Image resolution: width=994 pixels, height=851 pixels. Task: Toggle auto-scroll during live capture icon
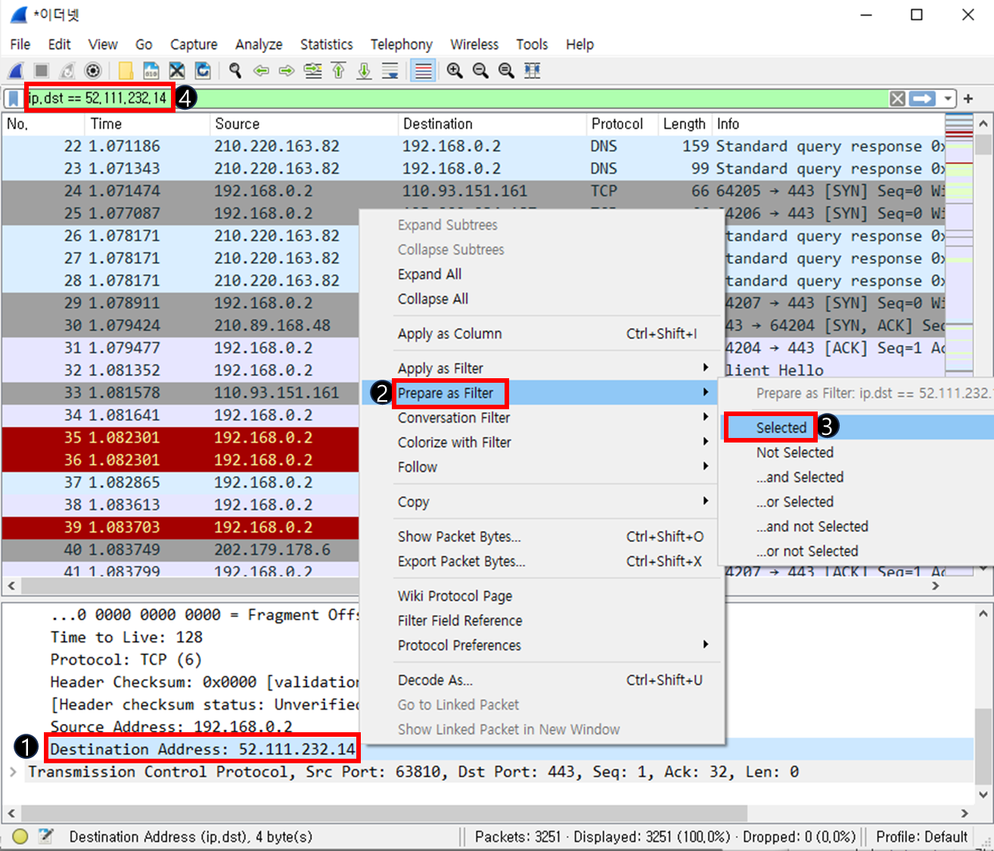(x=390, y=71)
